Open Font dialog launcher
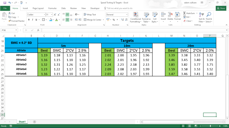The width and height of the screenshot is (229, 128). (x=60, y=25)
